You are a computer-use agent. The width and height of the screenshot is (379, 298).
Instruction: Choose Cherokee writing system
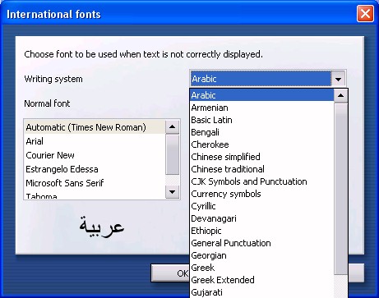[x=262, y=144]
